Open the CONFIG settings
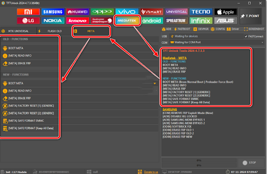 click(x=218, y=29)
